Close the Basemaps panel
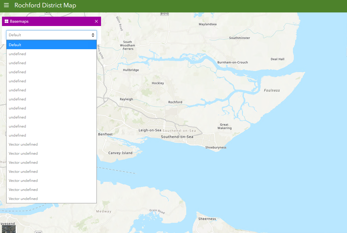This screenshot has width=347, height=233. (x=96, y=21)
